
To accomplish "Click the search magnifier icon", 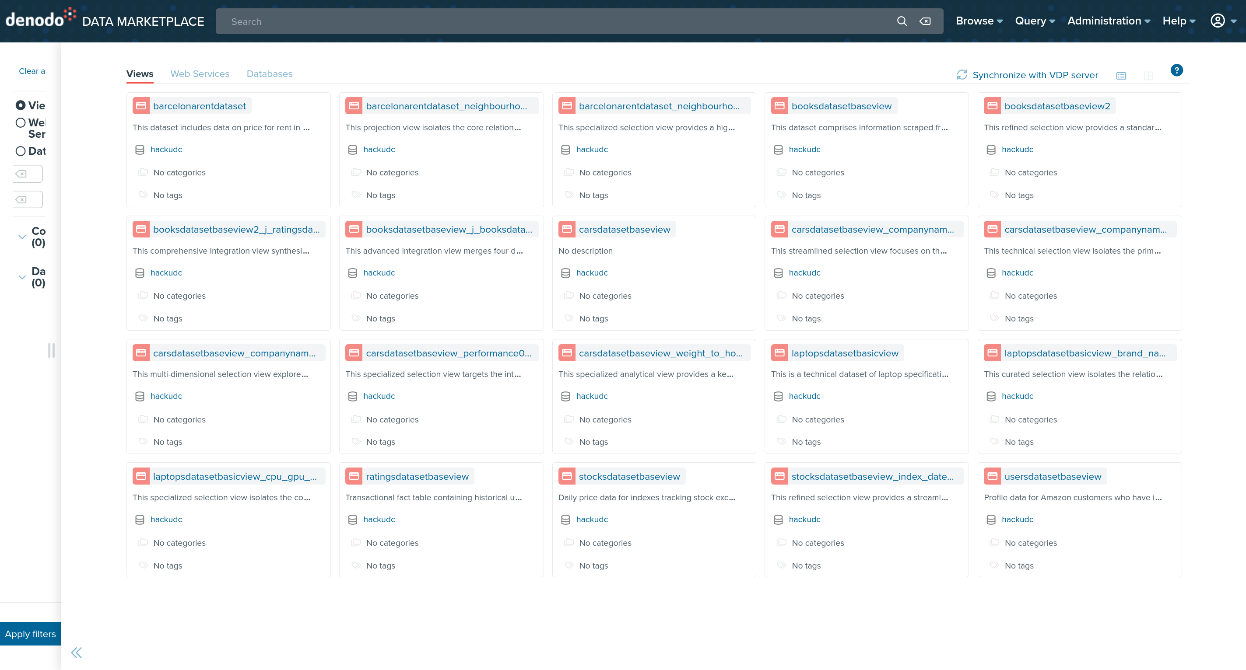I will 902,21.
